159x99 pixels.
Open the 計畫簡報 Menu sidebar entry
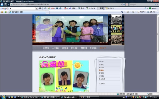tap(102, 83)
